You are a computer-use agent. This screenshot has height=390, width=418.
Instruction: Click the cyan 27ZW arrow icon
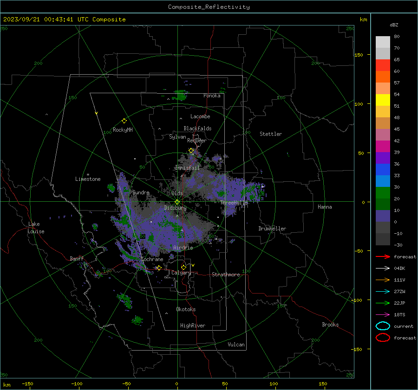(x=383, y=292)
